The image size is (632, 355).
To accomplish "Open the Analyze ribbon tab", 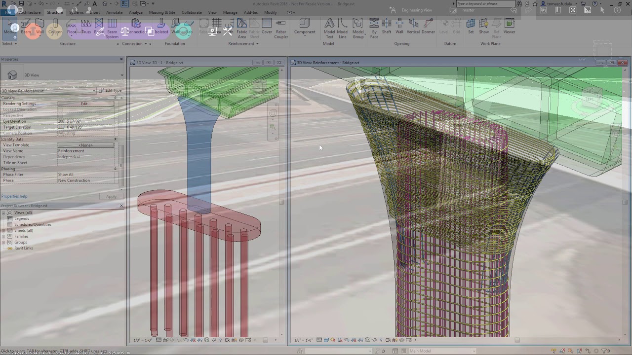I will point(136,12).
